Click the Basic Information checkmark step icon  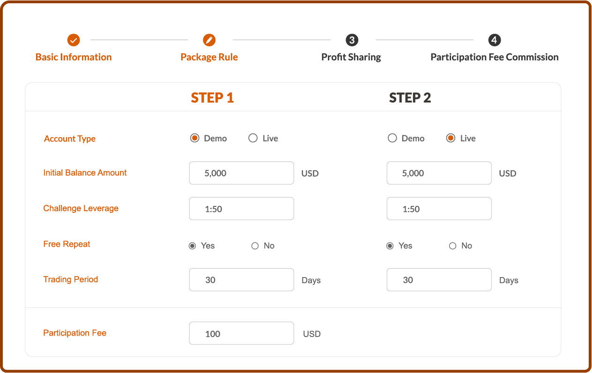click(x=74, y=40)
